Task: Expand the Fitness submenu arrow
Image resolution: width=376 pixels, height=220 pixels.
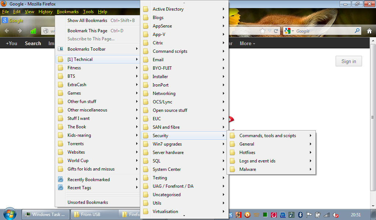Action: point(137,68)
